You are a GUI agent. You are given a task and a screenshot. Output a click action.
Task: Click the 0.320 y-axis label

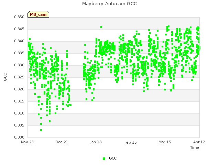point(19,89)
